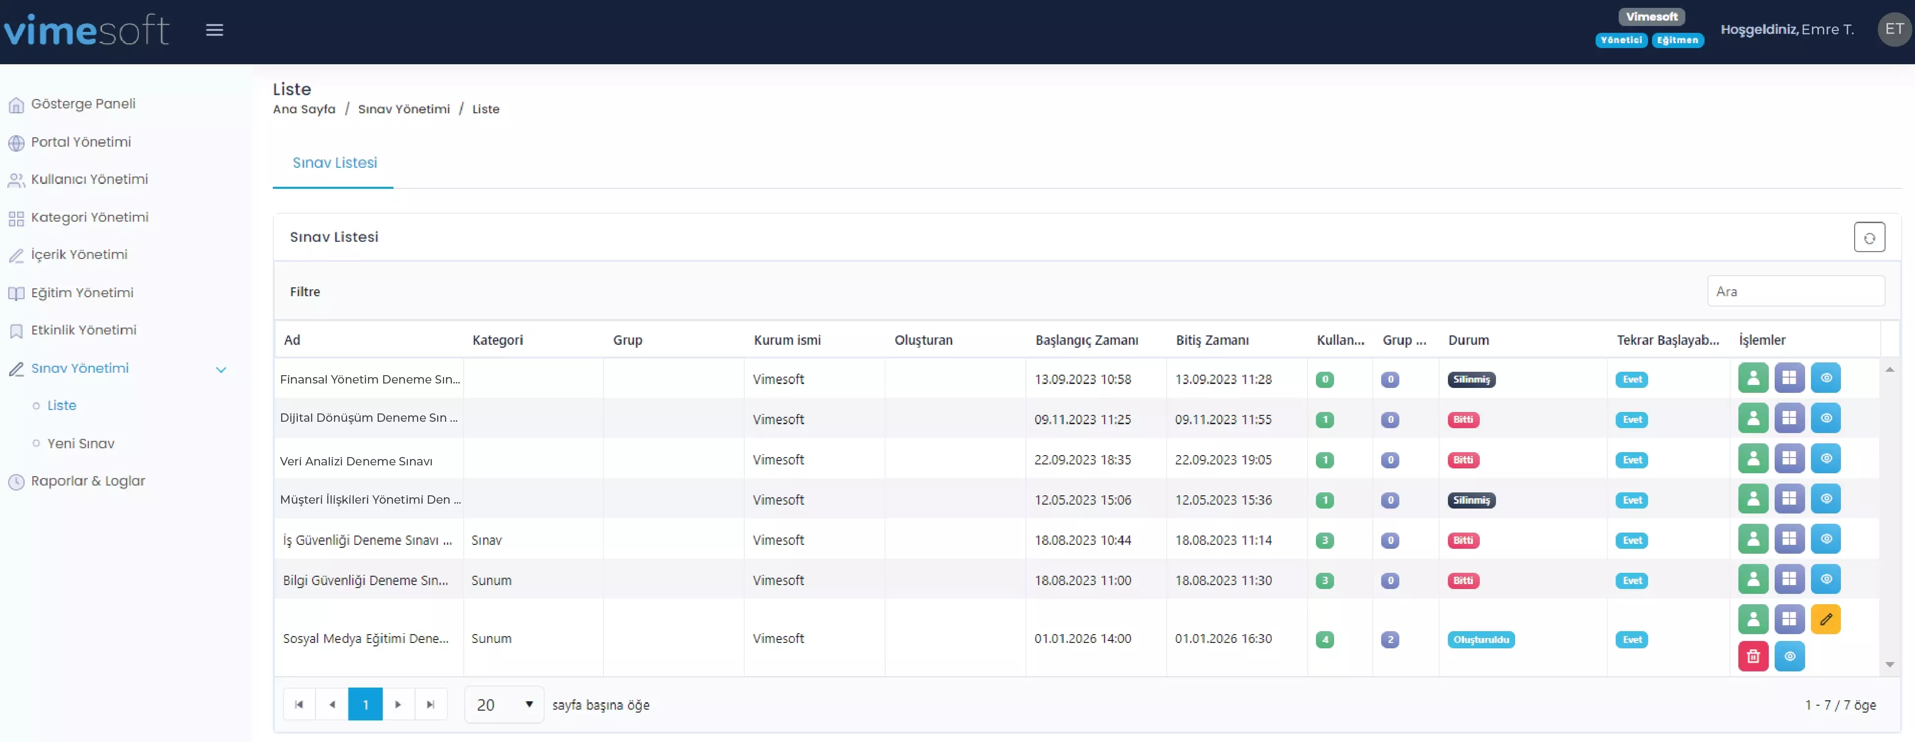View İş Güvenliği exam details
1915x742 pixels.
click(1826, 538)
